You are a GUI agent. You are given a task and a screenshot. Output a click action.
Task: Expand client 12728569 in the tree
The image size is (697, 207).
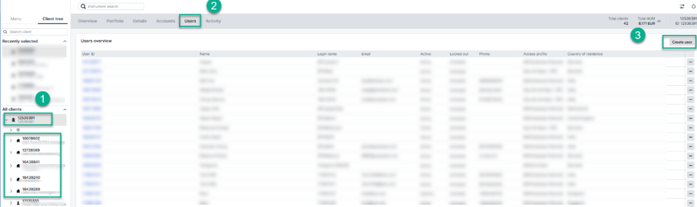(x=11, y=152)
